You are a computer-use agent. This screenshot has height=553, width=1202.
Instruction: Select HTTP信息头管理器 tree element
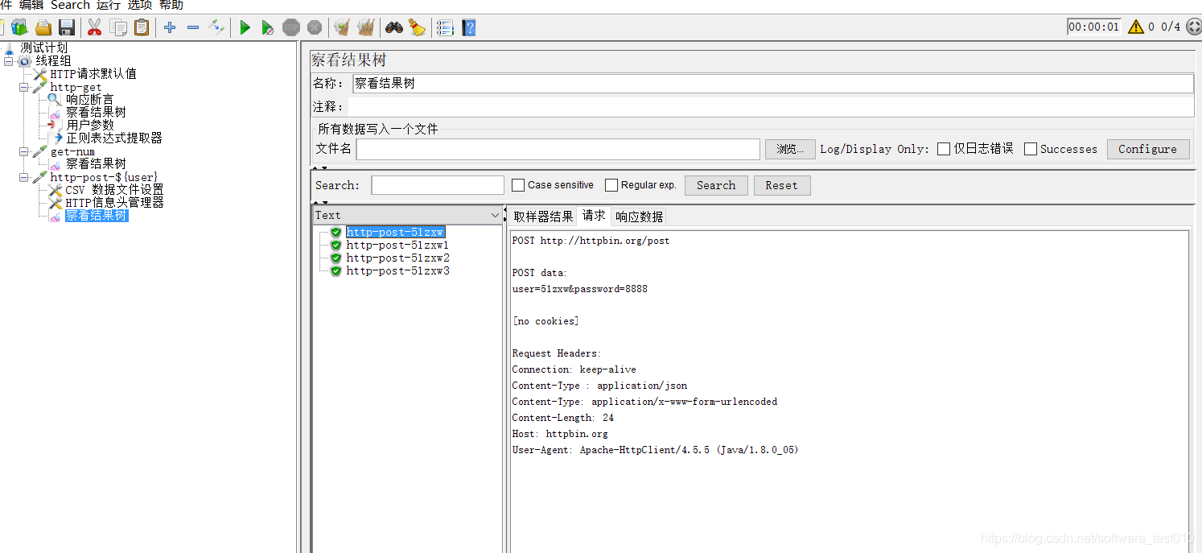[114, 203]
